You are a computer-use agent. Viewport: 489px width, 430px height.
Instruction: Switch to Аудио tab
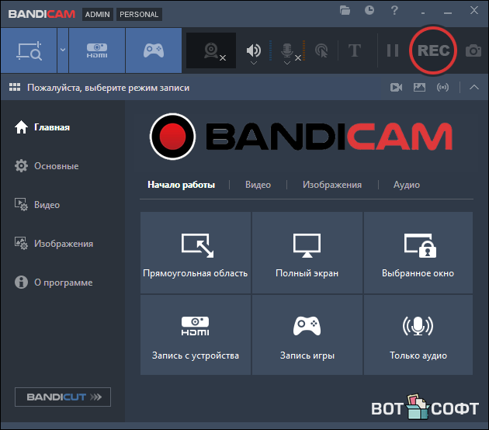[407, 185]
